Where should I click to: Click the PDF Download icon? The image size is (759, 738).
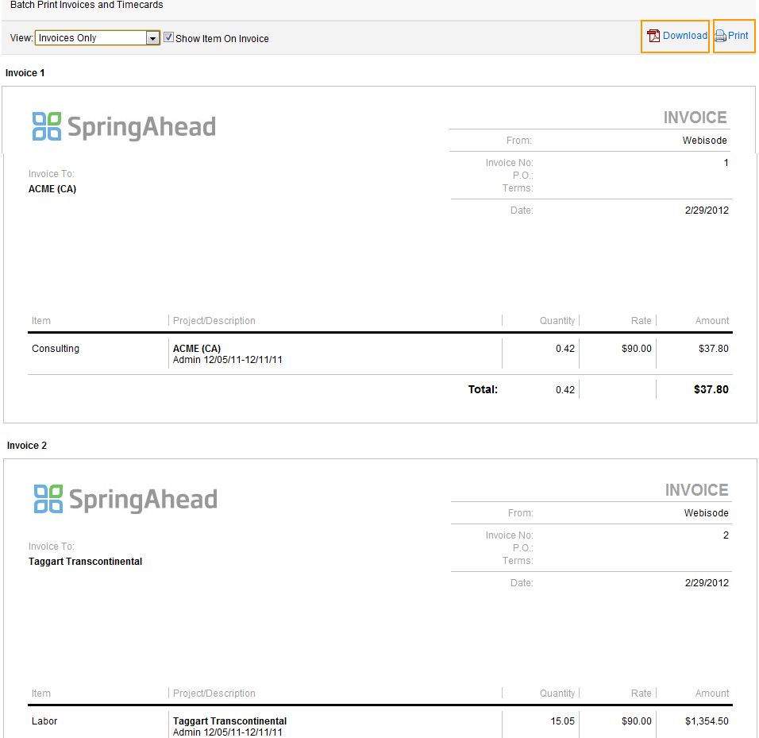[x=653, y=36]
